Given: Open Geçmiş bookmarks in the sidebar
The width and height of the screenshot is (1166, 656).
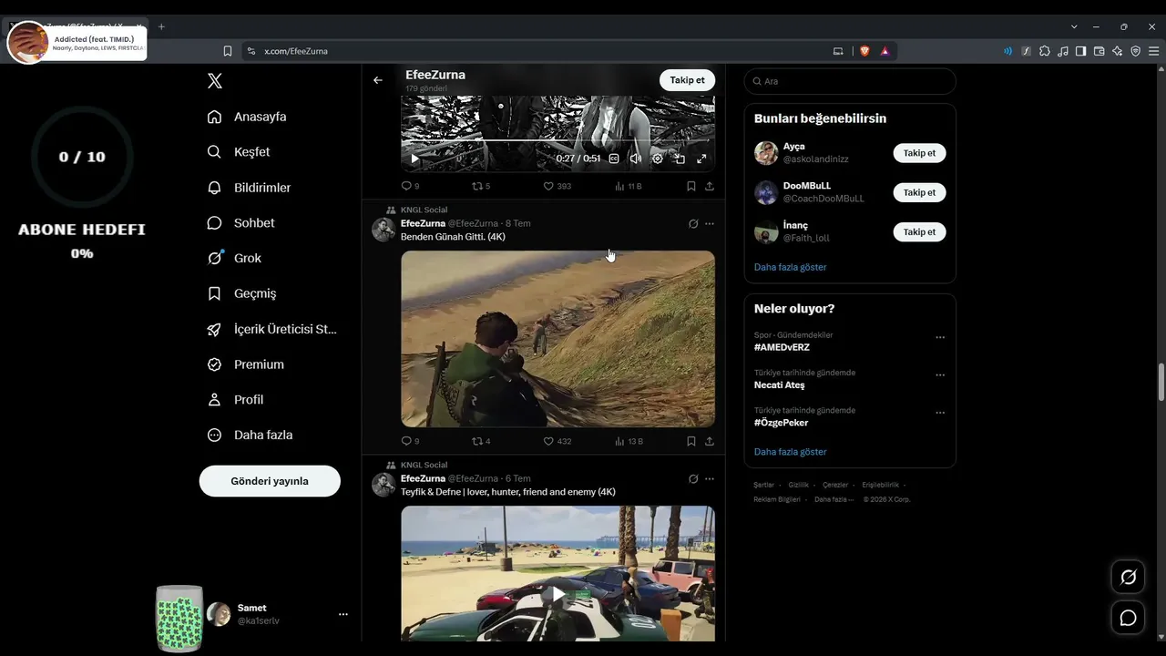Looking at the screenshot, I should [x=241, y=293].
